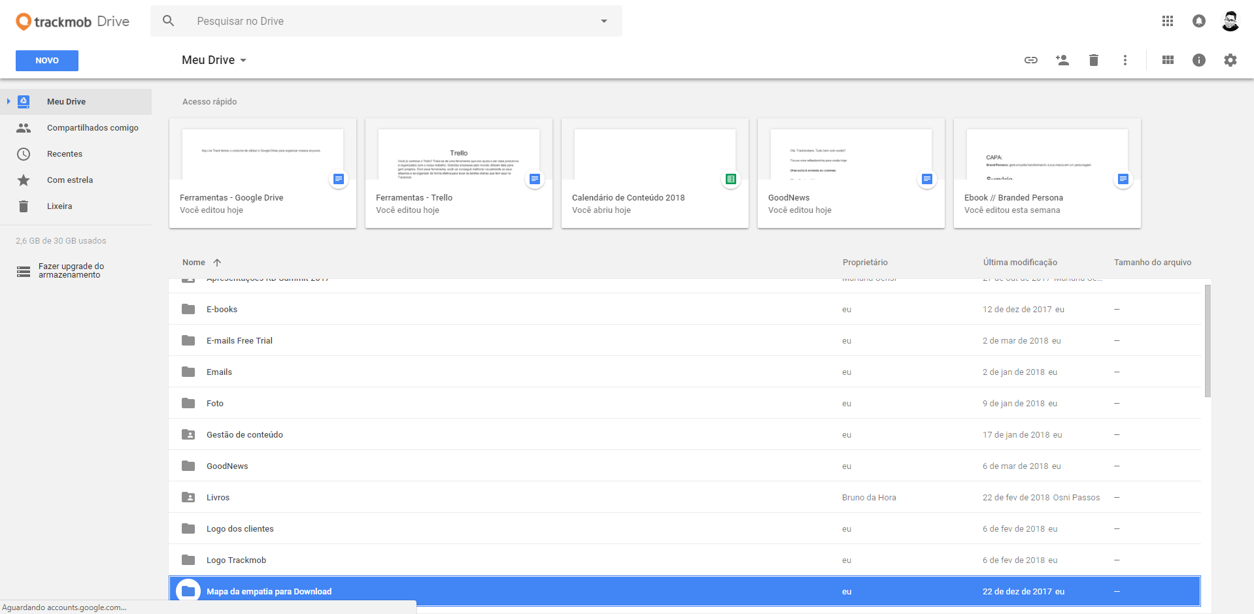Open the settings gear menu
Screen dimensions: 1254x614
[x=1230, y=60]
